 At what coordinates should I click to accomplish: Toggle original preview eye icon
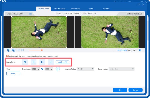(30, 14)
